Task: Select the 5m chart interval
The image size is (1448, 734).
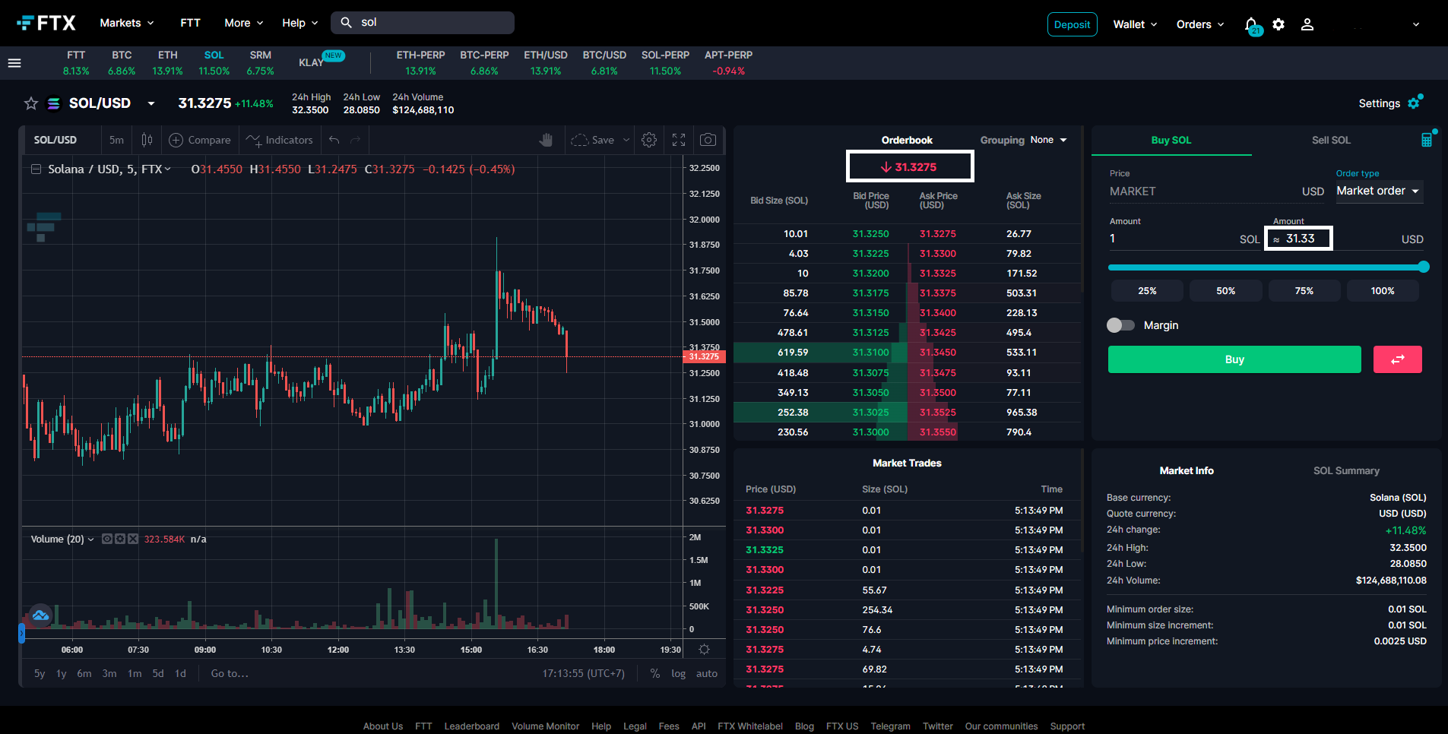Action: [116, 140]
